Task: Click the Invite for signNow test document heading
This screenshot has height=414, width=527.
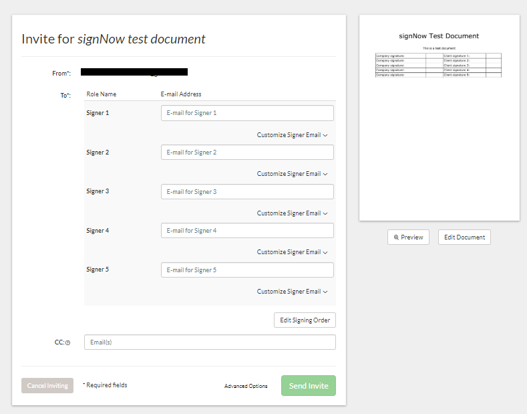Action: [x=114, y=39]
